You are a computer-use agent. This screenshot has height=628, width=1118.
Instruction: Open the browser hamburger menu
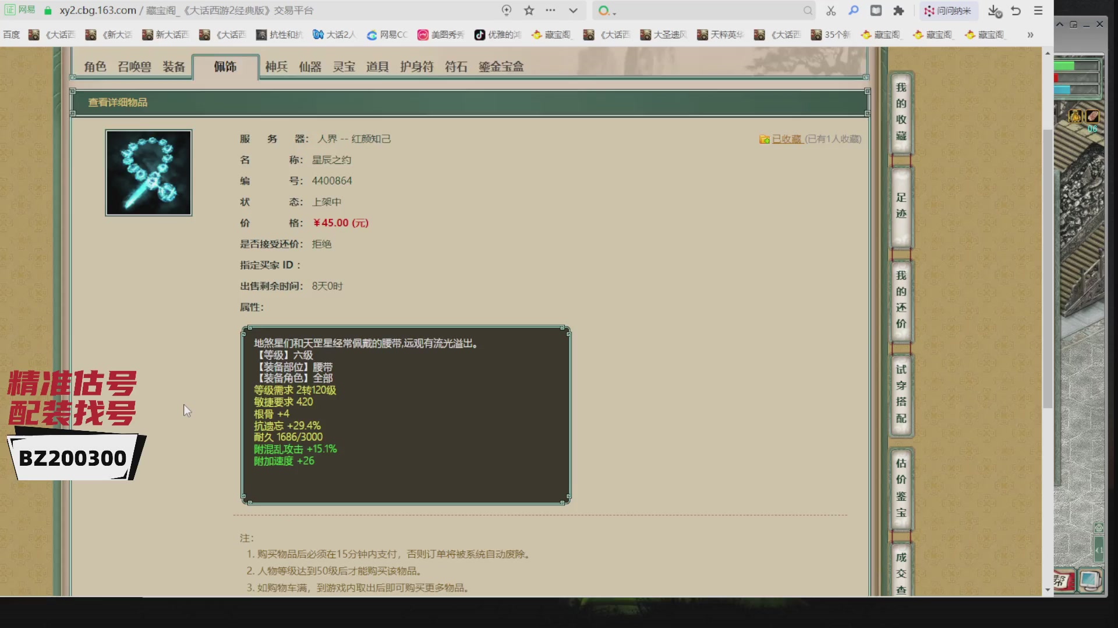click(x=1038, y=10)
